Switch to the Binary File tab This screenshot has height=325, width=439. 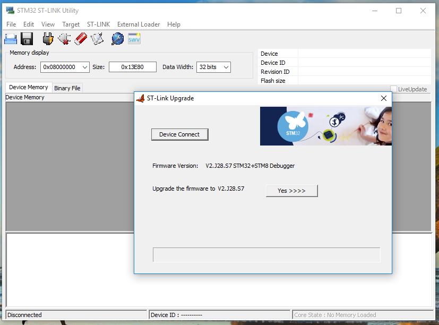tap(67, 88)
